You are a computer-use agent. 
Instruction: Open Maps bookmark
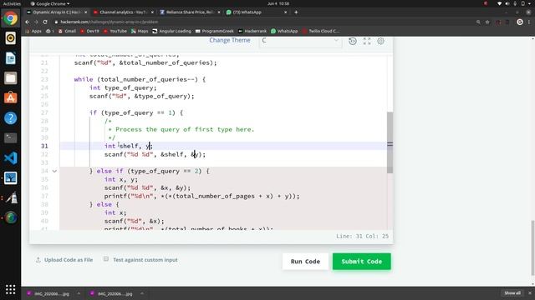pyautogui.click(x=140, y=31)
